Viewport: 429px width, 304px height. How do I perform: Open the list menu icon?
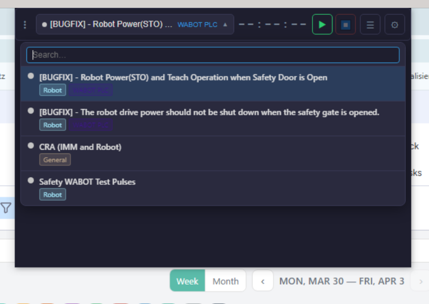click(x=370, y=24)
